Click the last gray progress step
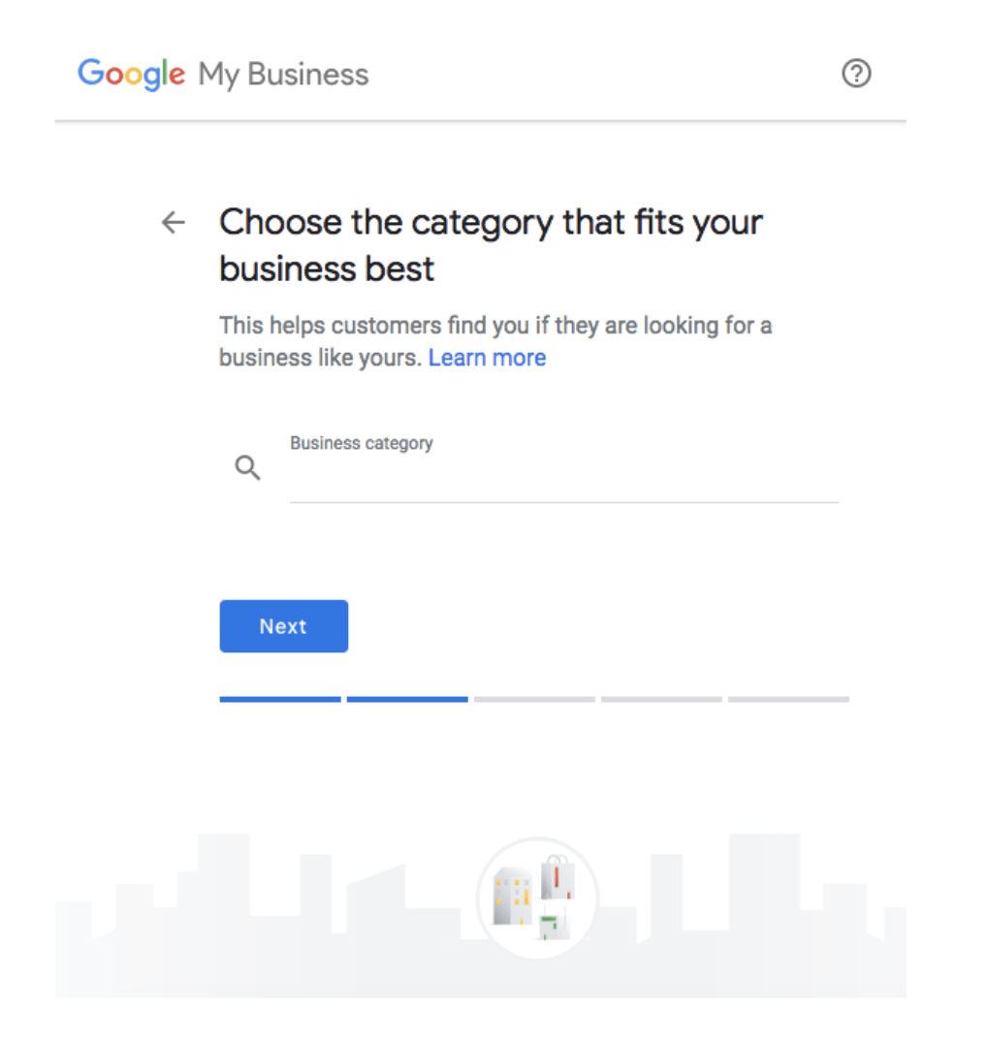 tap(788, 699)
